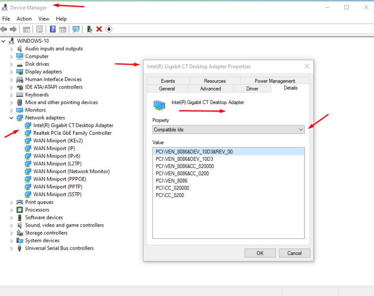Click the Human Interface Devices icon

(x=20, y=79)
